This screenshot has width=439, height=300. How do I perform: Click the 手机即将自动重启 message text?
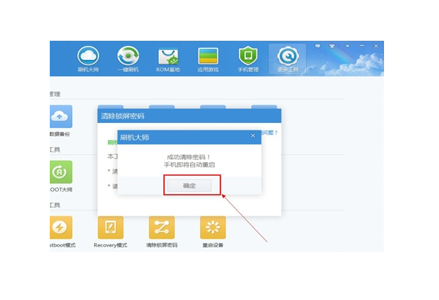click(x=189, y=165)
